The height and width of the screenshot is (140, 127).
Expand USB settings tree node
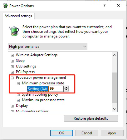(12, 67)
